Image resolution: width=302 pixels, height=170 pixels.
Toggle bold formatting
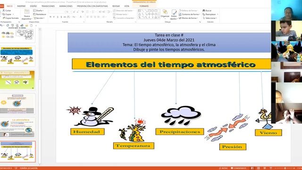click(x=50, y=17)
